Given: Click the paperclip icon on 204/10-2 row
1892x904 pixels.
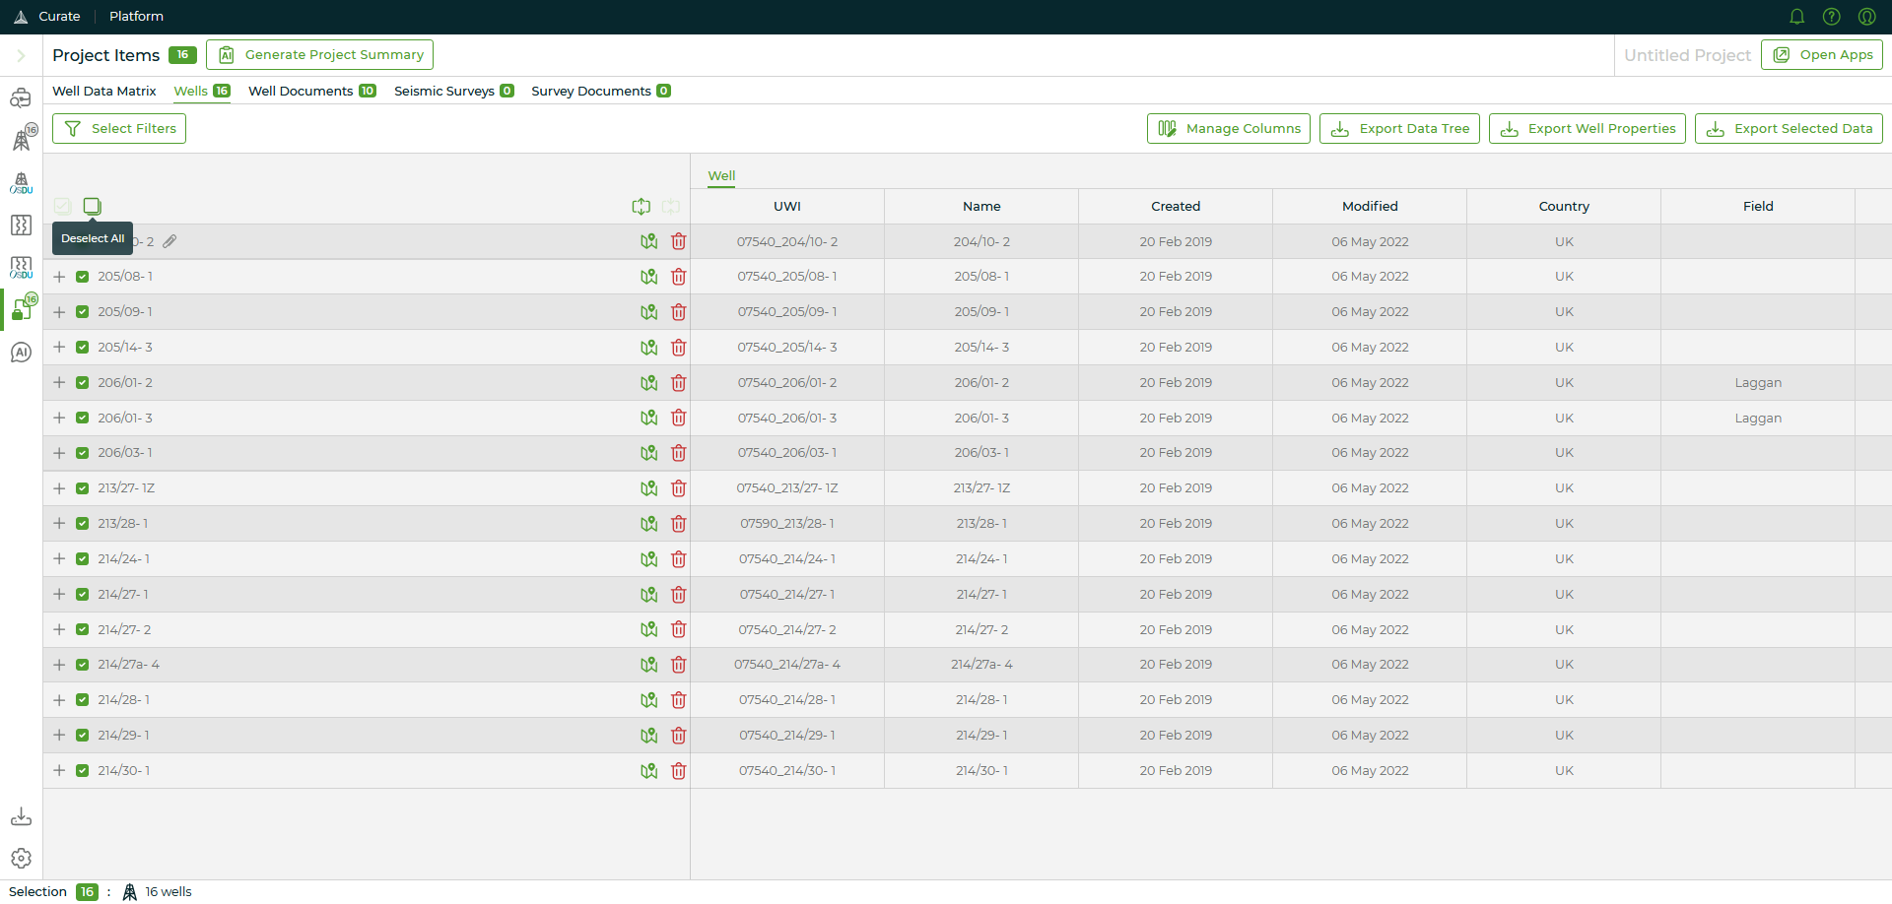Looking at the screenshot, I should click(169, 241).
